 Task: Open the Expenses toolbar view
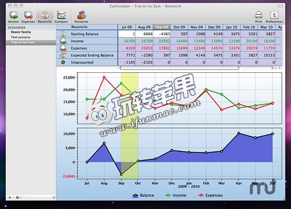(28, 16)
